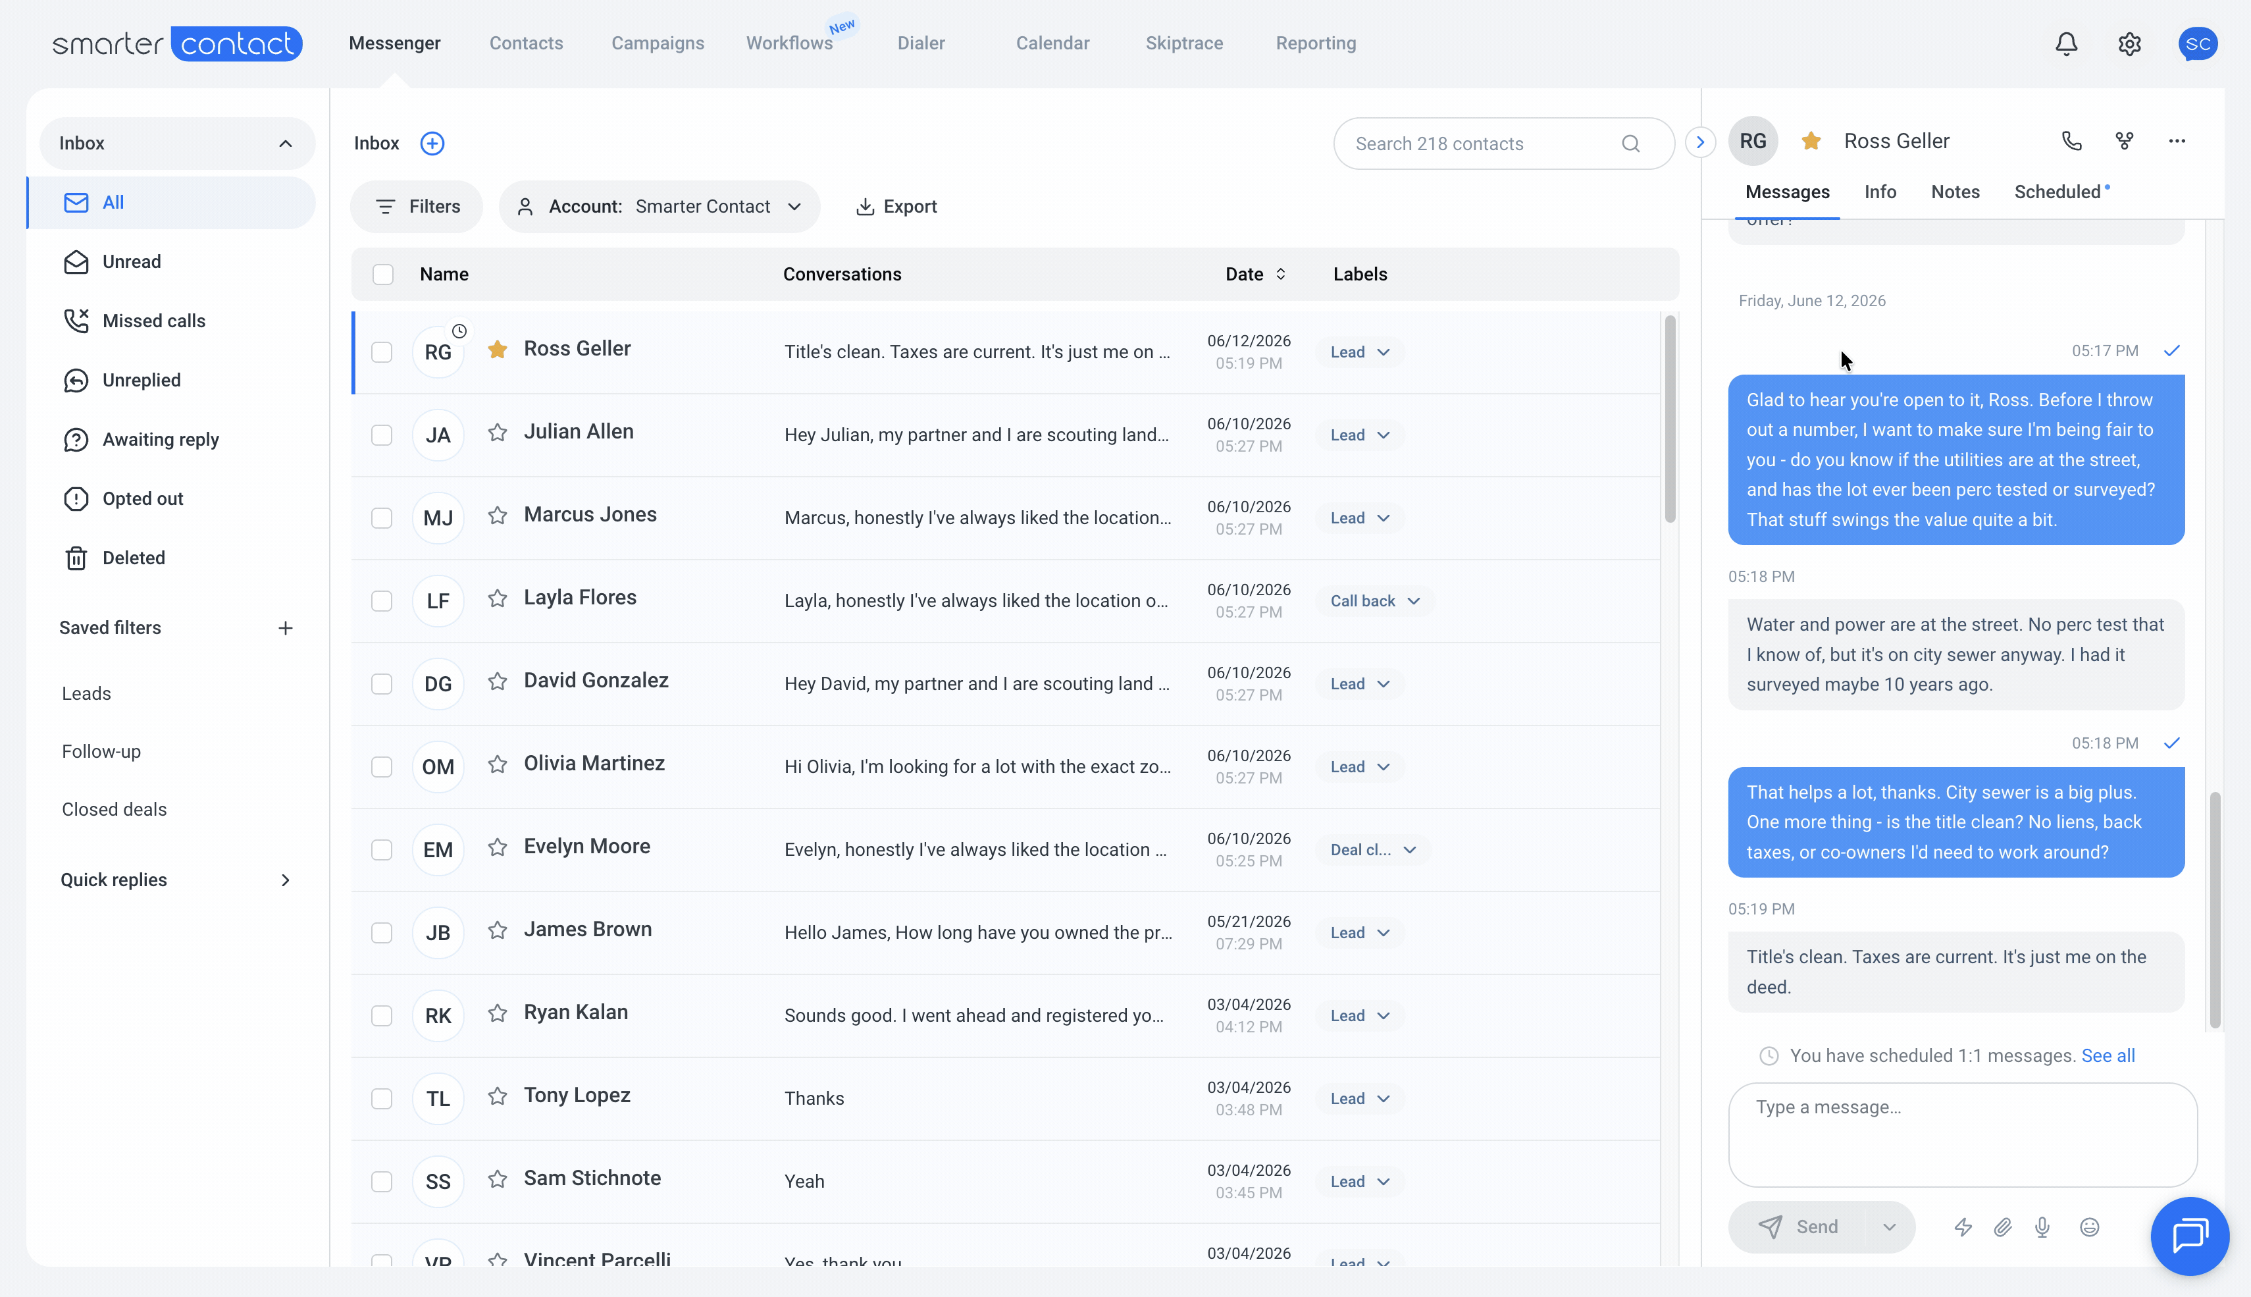This screenshot has width=2251, height=1297.
Task: Open the Leads saved filter
Action: point(86,693)
